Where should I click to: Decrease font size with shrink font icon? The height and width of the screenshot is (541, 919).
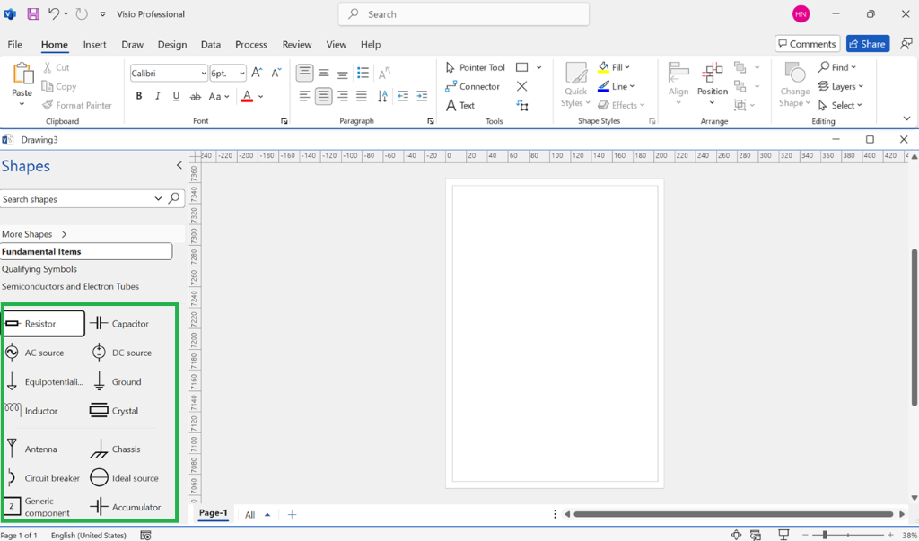276,74
